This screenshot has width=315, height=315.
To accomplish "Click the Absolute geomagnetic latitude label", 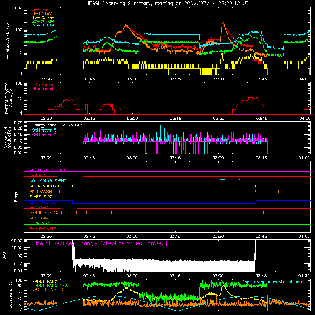I will [x=272, y=282].
